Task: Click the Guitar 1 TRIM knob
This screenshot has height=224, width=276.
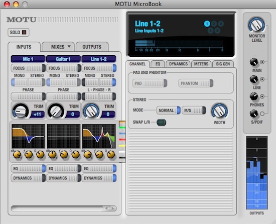Action: pos(56,111)
